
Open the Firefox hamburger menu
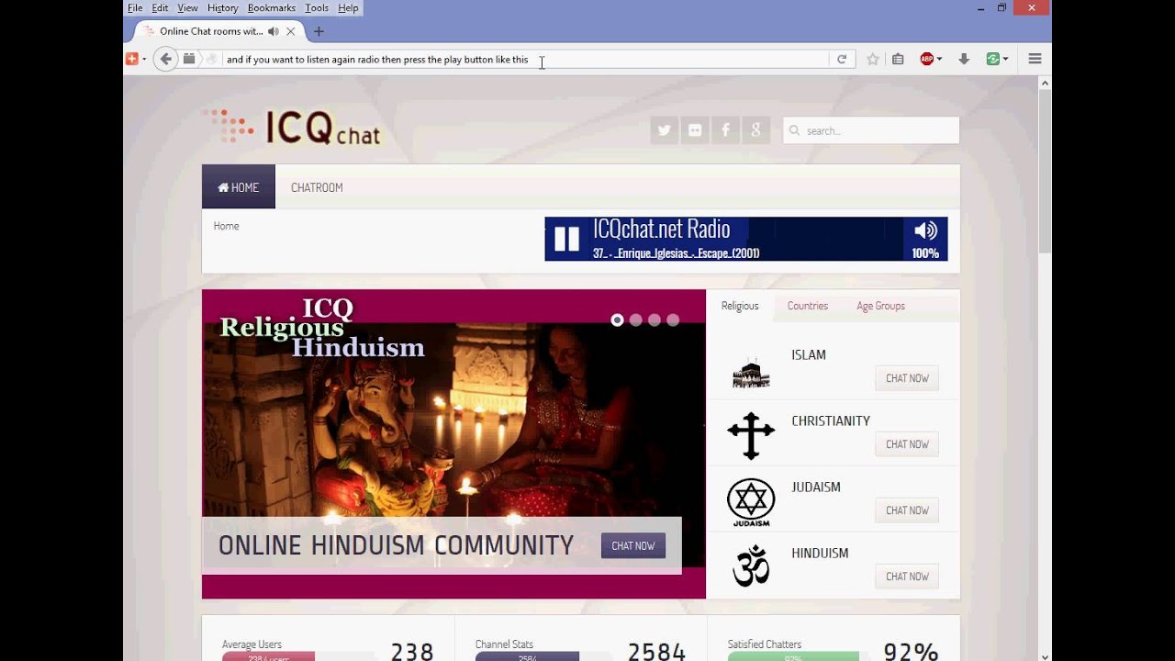1035,59
